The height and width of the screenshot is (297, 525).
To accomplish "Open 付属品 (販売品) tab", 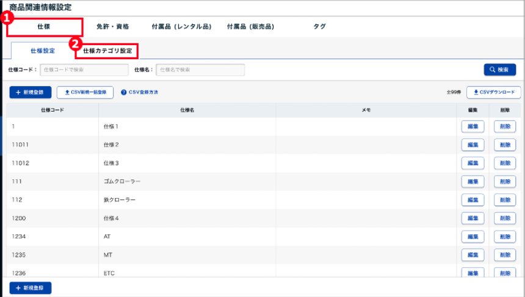I will click(x=250, y=27).
